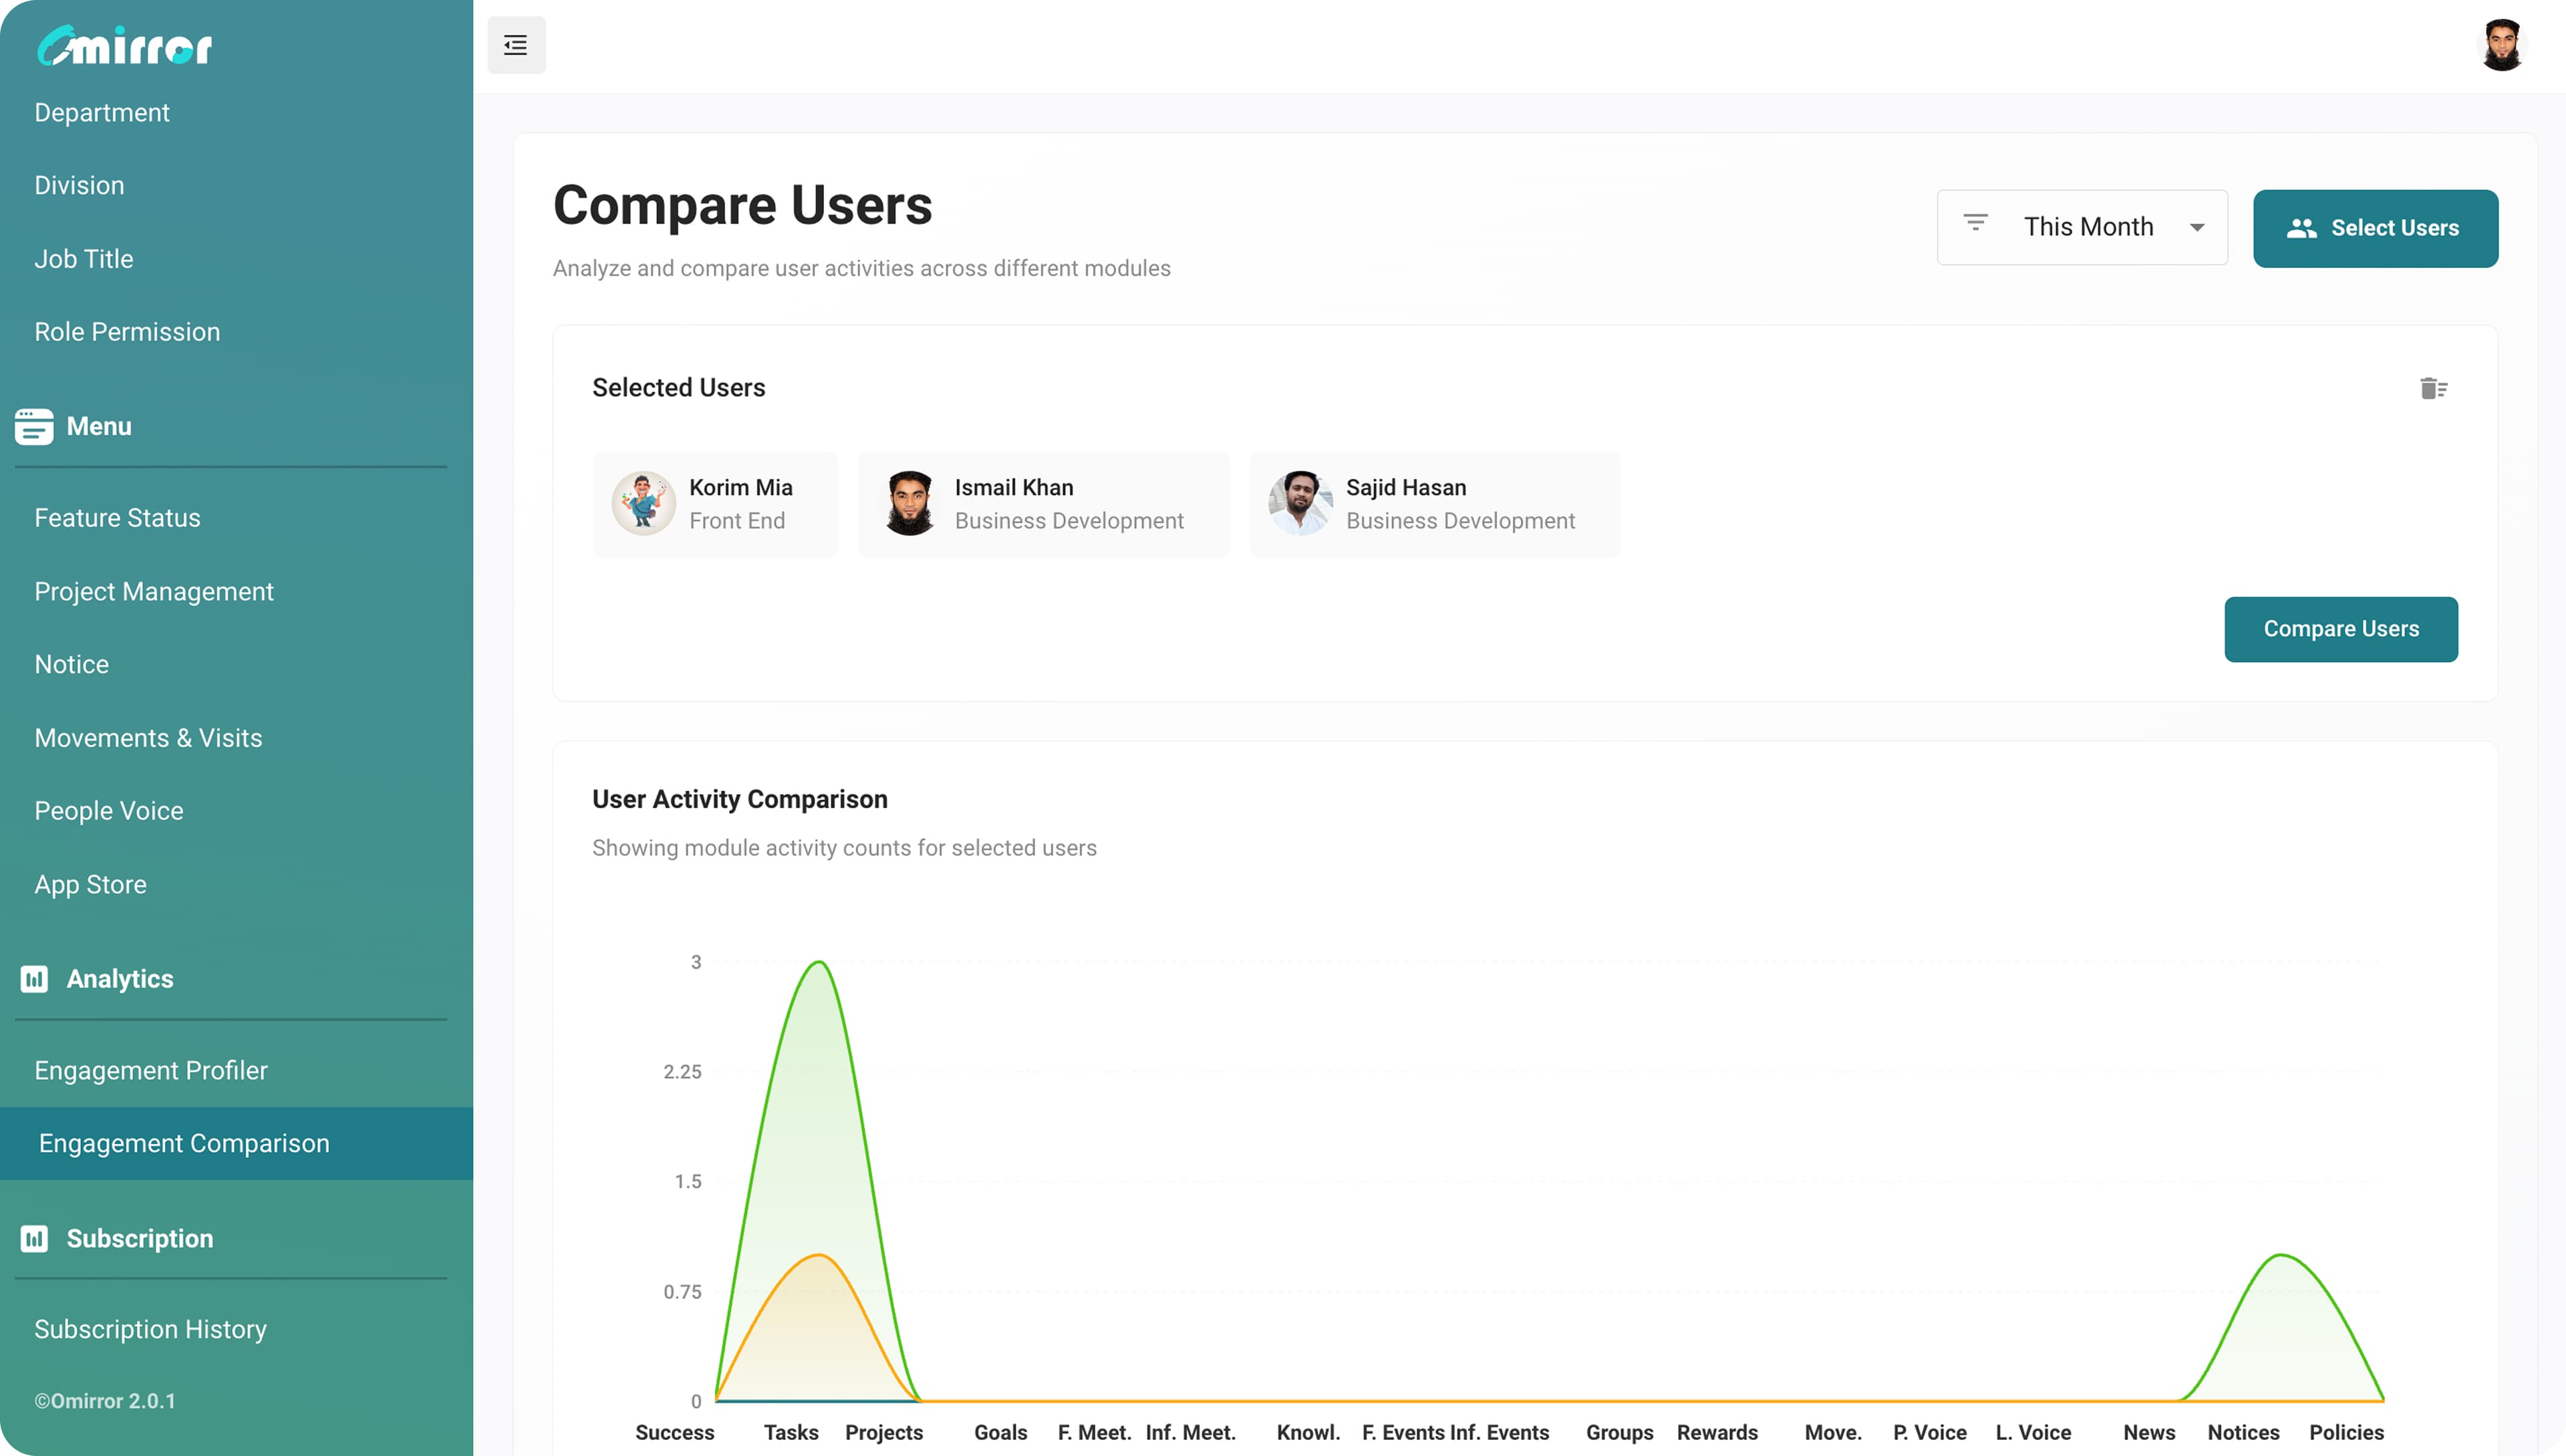The height and width of the screenshot is (1456, 2566).
Task: Click the Compare Users button
Action: 2340,628
